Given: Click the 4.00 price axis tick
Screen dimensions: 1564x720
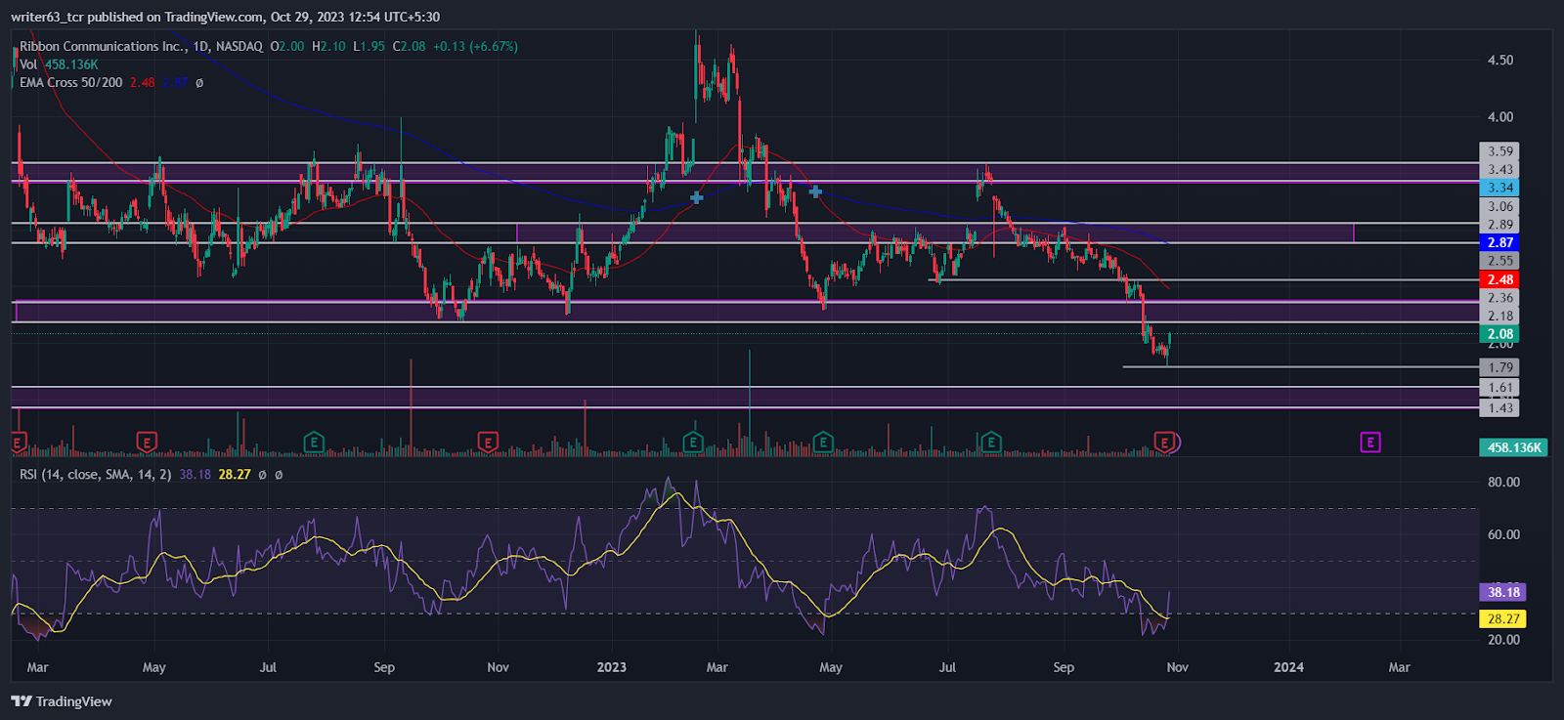Looking at the screenshot, I should point(1500,117).
